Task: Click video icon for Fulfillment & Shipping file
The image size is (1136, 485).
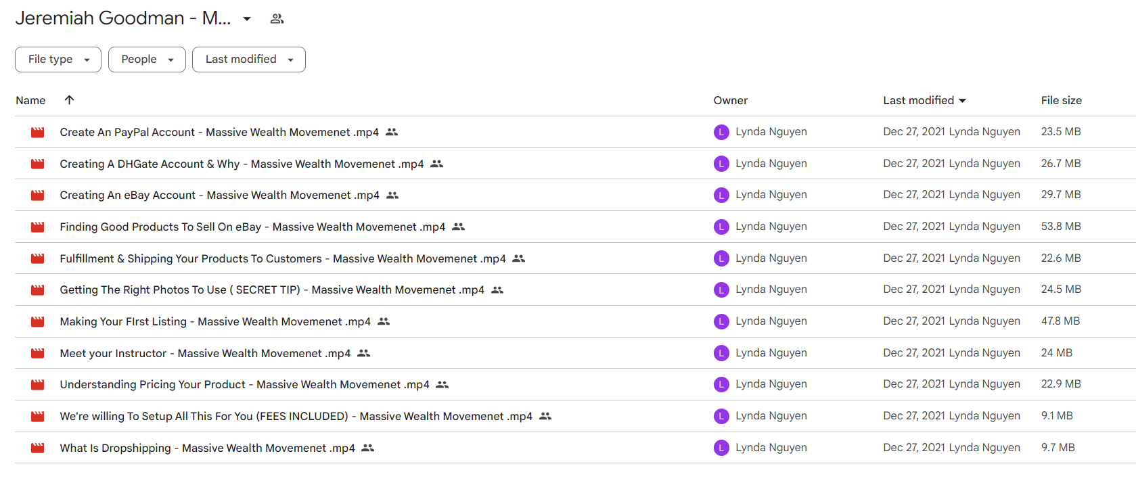Action: pos(38,258)
